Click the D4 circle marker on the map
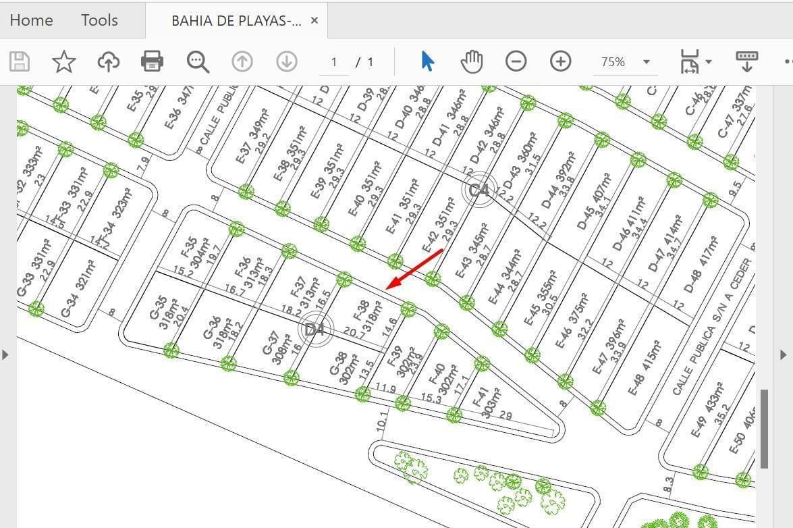Screen dimensions: 793x528 [316, 329]
